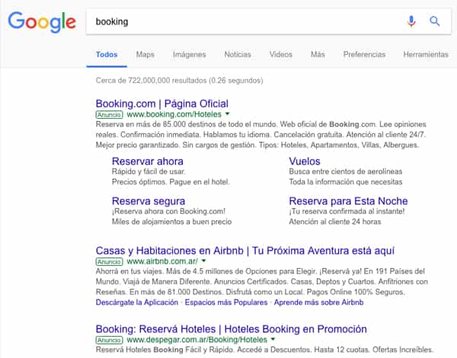Viewport: 457px width, 358px height.
Task: Open Herramientas search tools
Action: click(x=426, y=55)
